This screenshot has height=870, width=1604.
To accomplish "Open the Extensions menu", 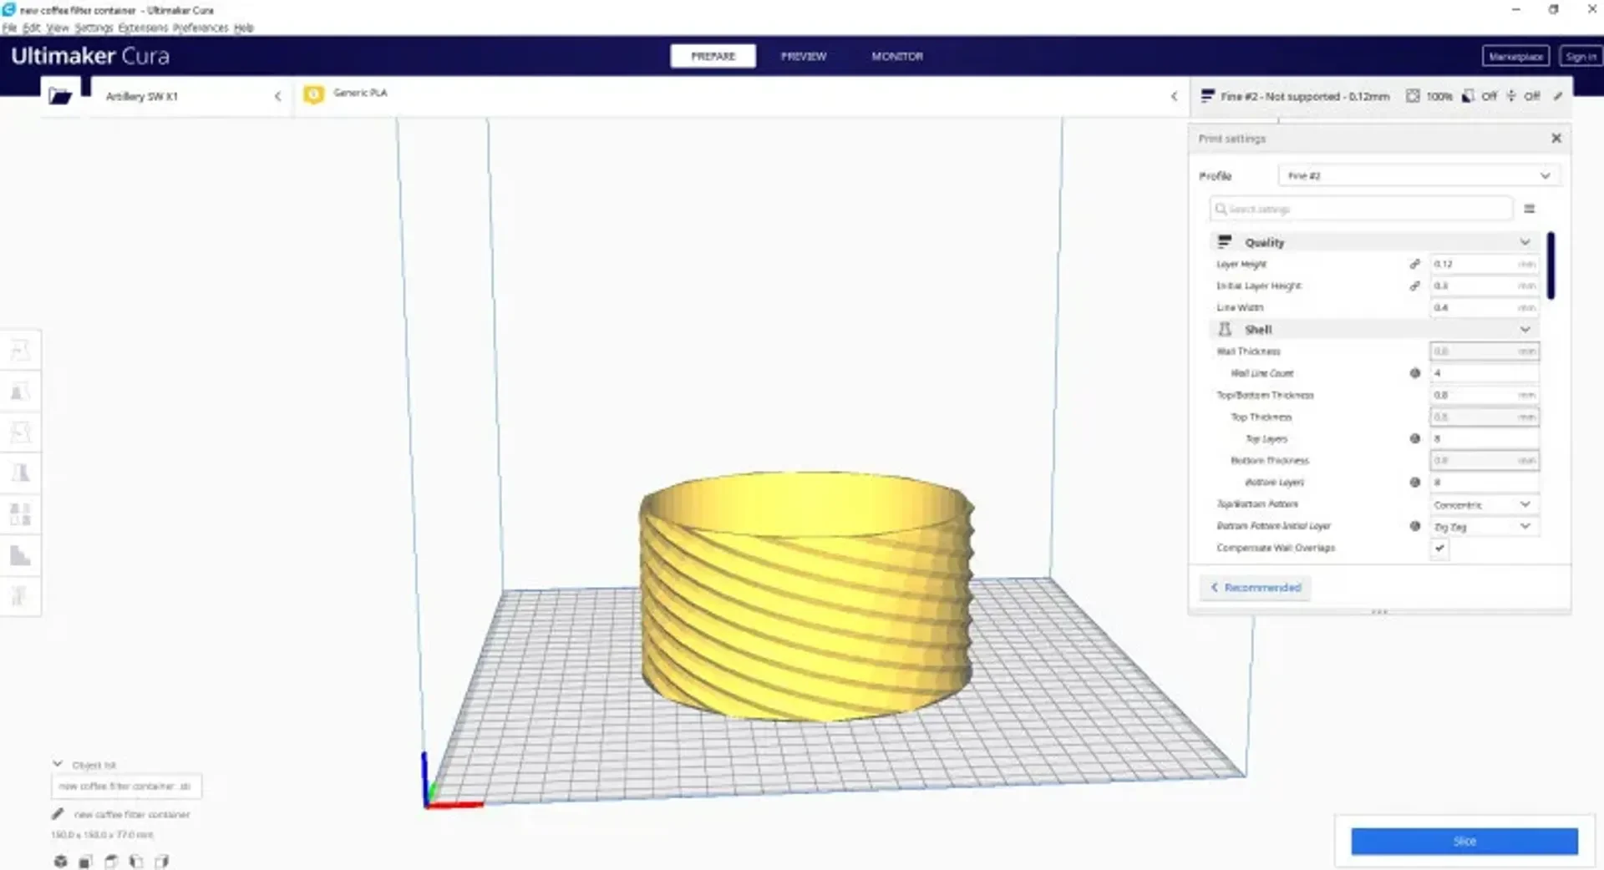I will click(143, 28).
